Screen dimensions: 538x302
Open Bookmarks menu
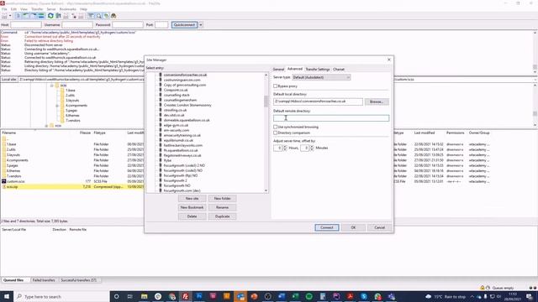[x=68, y=9]
